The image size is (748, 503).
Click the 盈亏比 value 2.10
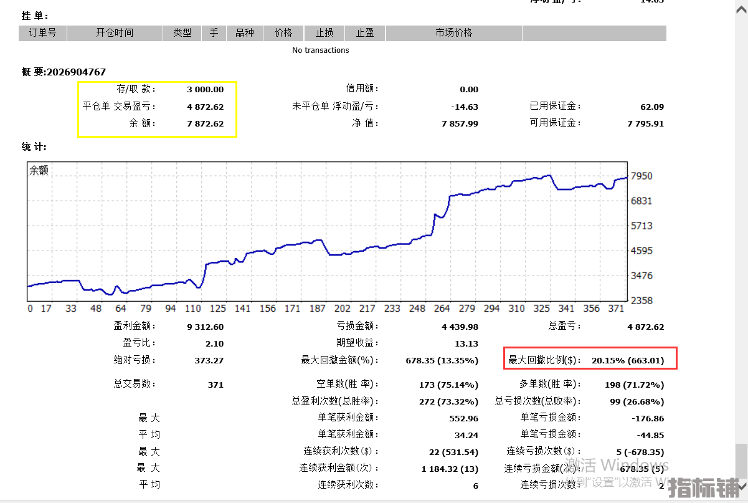click(x=214, y=343)
